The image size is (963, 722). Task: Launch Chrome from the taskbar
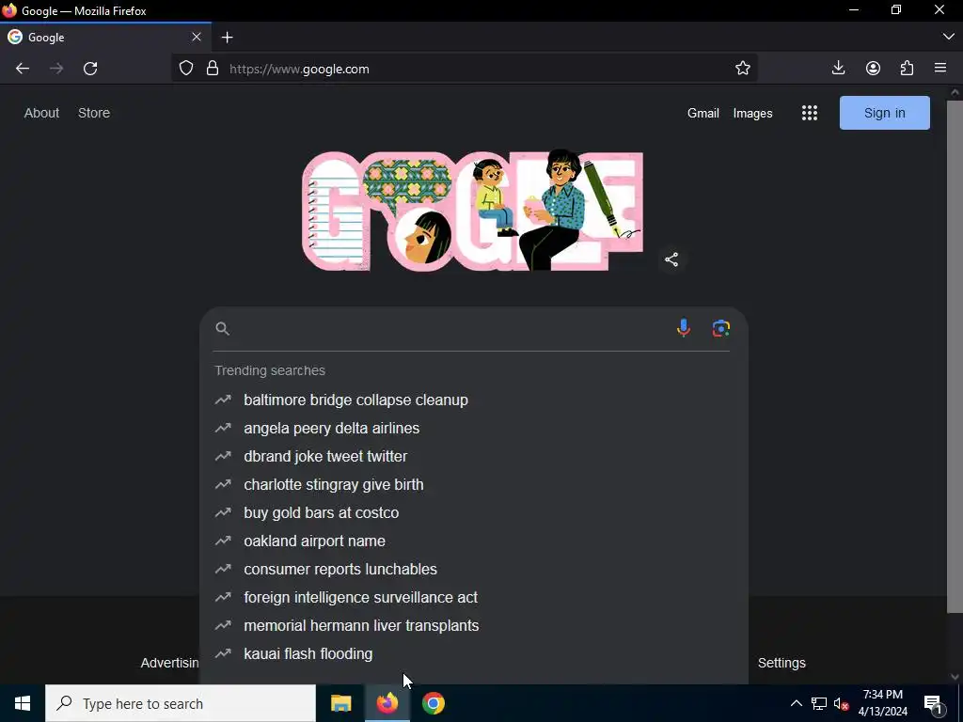(x=433, y=703)
